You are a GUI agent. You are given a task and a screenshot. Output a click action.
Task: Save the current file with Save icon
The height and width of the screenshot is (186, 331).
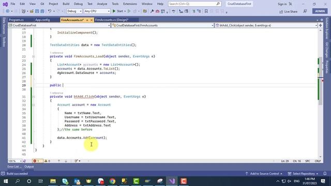click(x=37, y=11)
